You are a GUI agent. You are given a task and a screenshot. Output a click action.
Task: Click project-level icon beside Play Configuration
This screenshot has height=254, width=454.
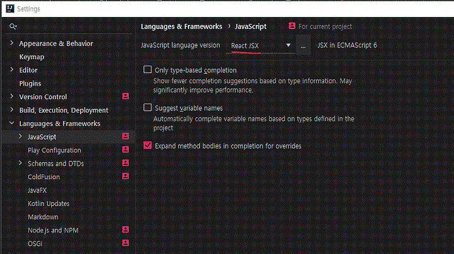(125, 149)
